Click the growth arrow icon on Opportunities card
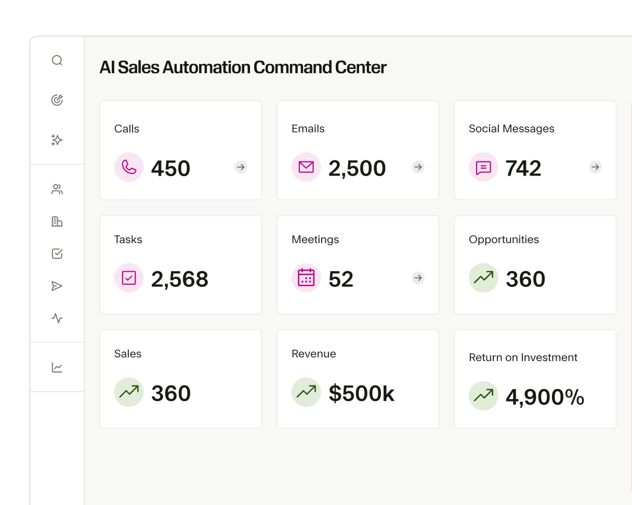Image resolution: width=632 pixels, height=505 pixels. (x=483, y=278)
